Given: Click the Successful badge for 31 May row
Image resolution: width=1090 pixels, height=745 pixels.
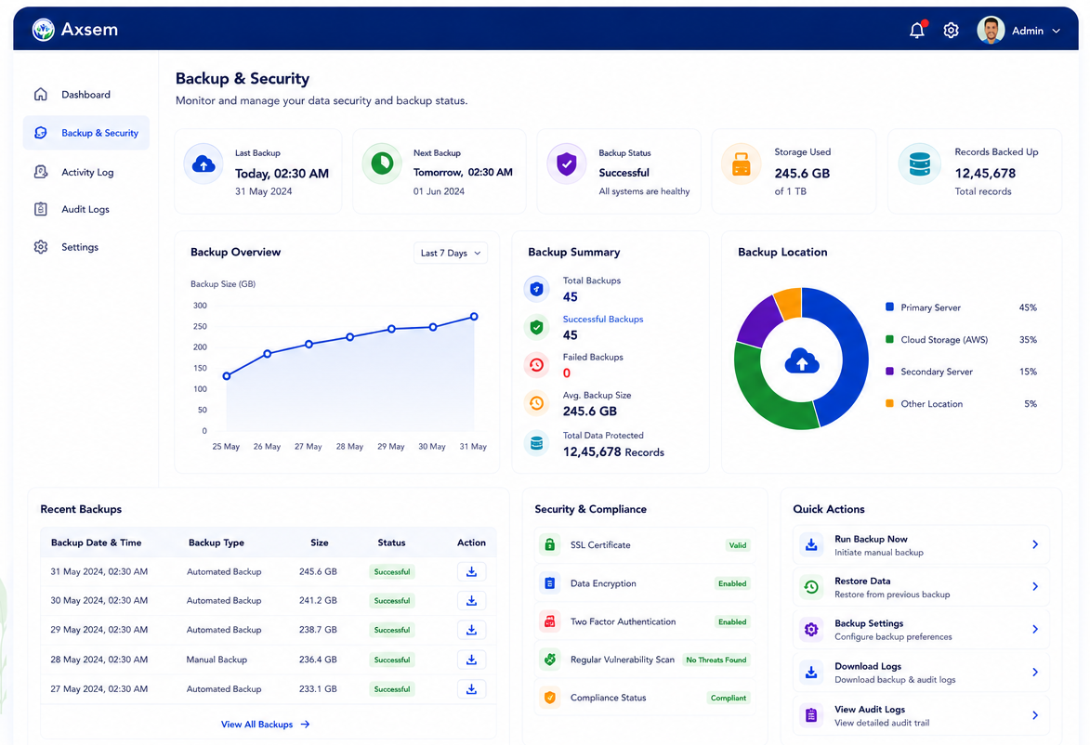Looking at the screenshot, I should pos(392,572).
